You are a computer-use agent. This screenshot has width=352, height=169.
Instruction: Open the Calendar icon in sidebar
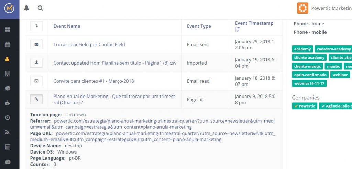pyautogui.click(x=8, y=44)
